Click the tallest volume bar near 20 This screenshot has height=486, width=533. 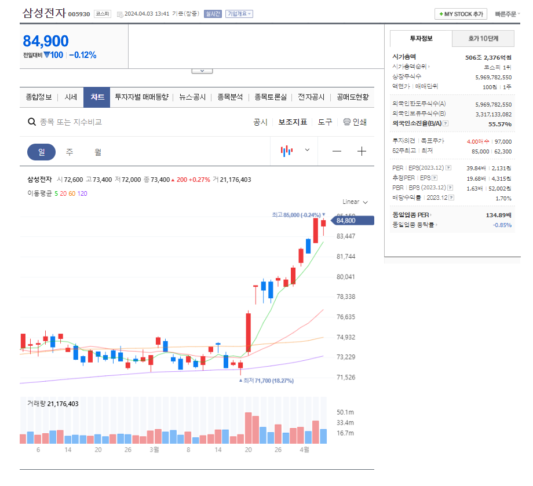tap(249, 428)
